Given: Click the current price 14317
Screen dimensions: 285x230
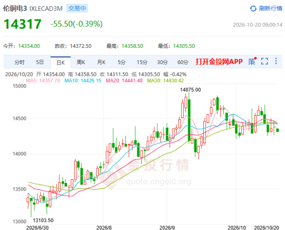Looking at the screenshot, I should tap(22, 24).
